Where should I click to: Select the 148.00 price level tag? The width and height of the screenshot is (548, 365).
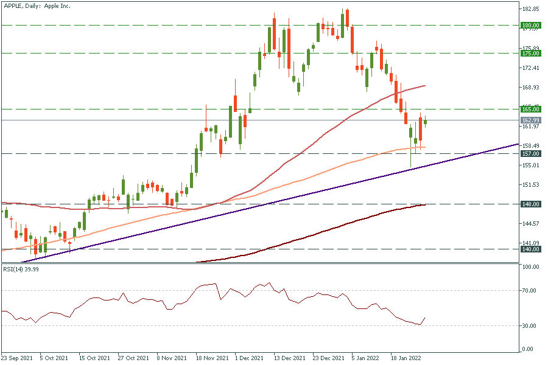click(x=531, y=204)
